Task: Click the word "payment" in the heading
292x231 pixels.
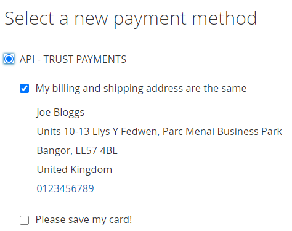Action: tap(150, 20)
